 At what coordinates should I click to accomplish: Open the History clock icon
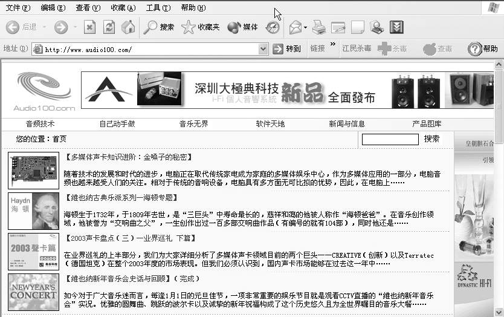click(x=273, y=27)
